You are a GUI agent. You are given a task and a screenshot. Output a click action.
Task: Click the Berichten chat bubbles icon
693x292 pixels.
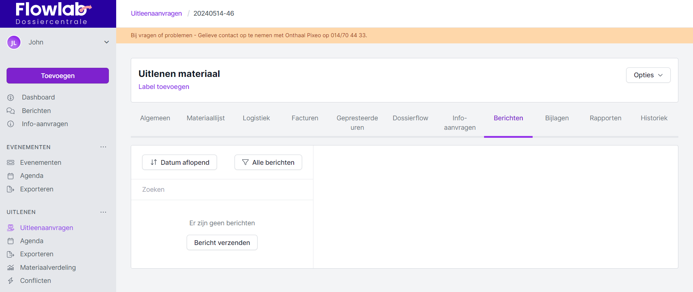(x=11, y=111)
